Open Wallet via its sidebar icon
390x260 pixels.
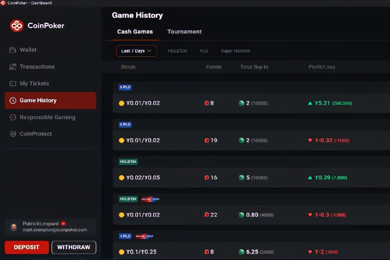(13, 50)
